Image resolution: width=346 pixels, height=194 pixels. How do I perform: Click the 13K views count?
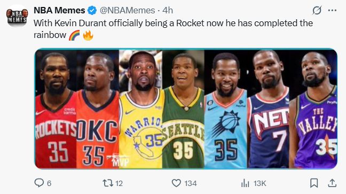[x=259, y=183]
